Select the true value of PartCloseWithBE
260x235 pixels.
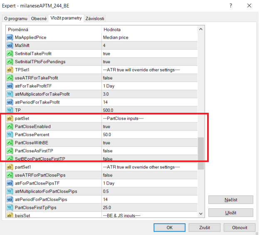pos(106,143)
